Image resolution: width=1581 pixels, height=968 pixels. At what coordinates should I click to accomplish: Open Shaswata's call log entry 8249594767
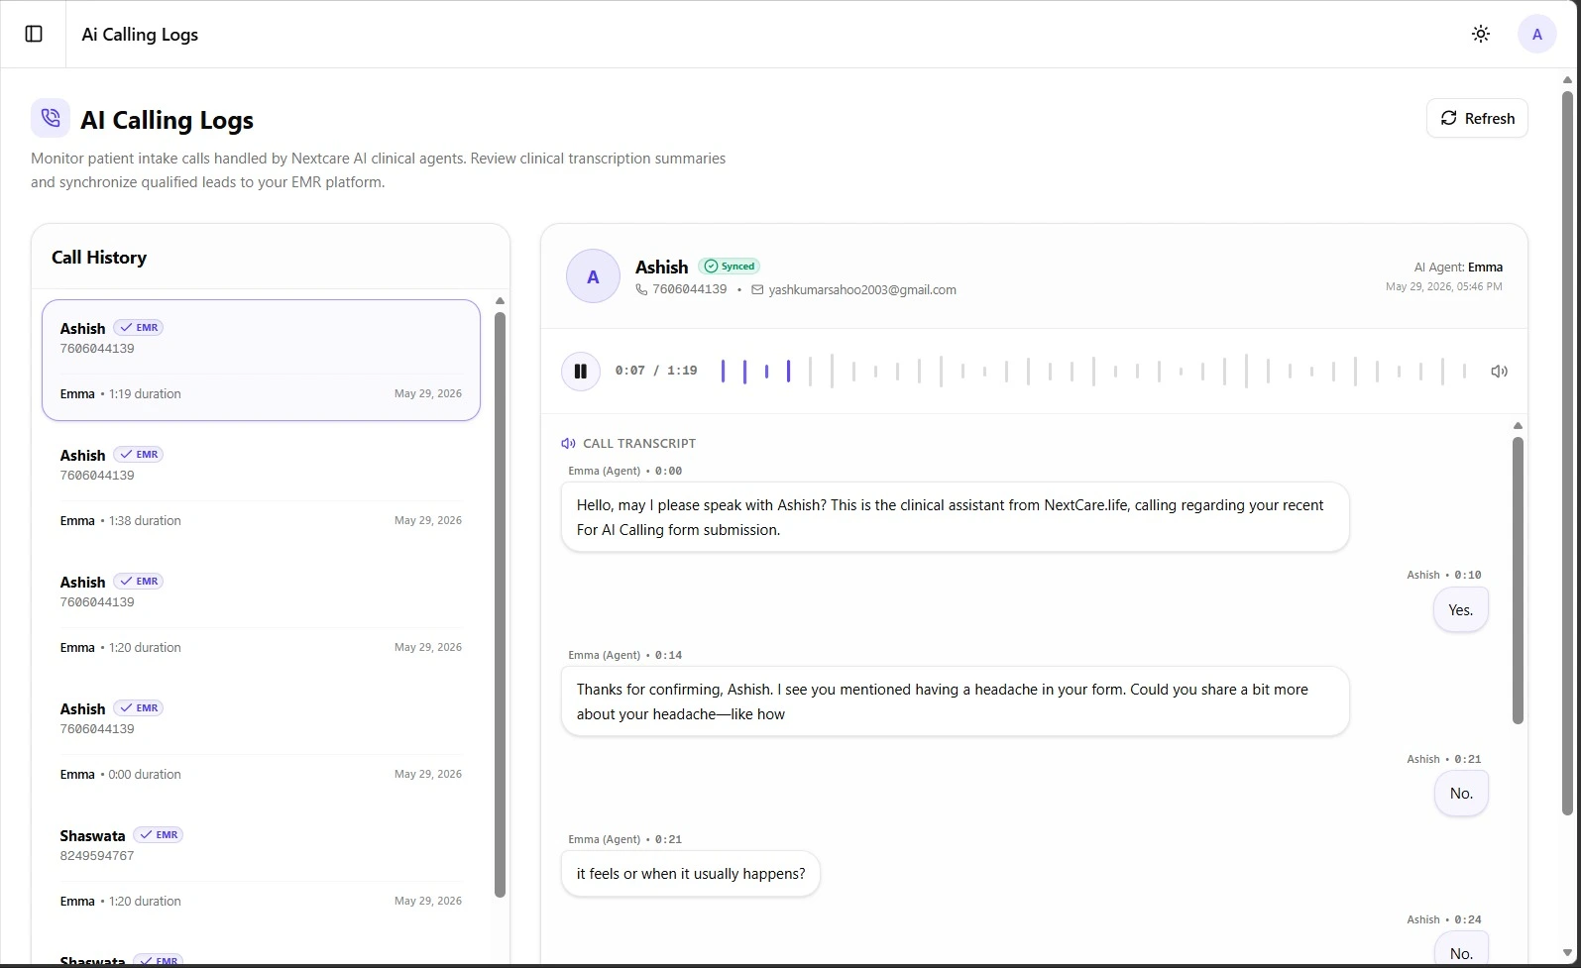[261, 868]
